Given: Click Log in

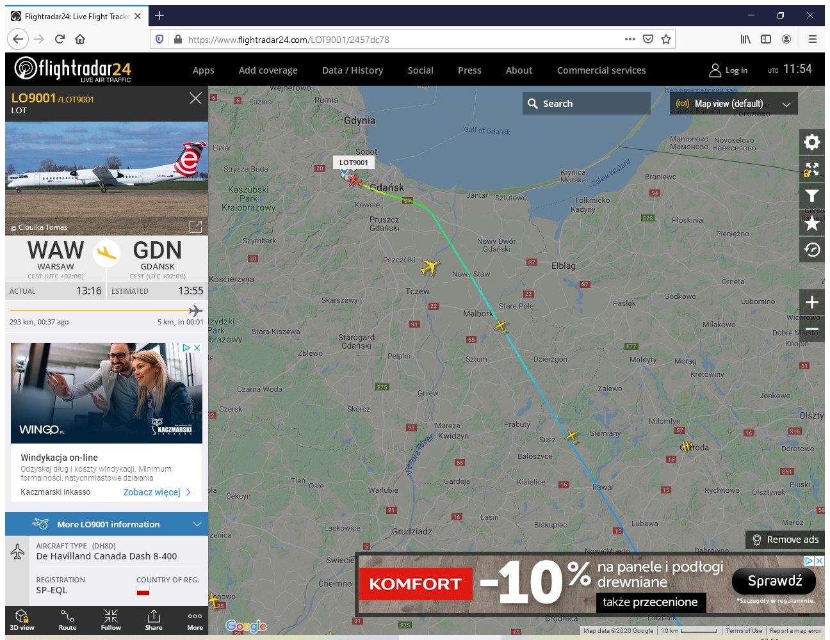Looking at the screenshot, I should (728, 70).
